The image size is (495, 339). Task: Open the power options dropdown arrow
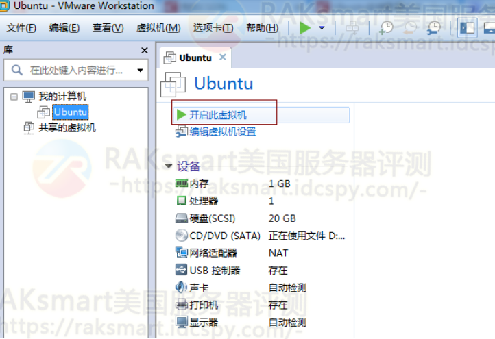tap(321, 28)
